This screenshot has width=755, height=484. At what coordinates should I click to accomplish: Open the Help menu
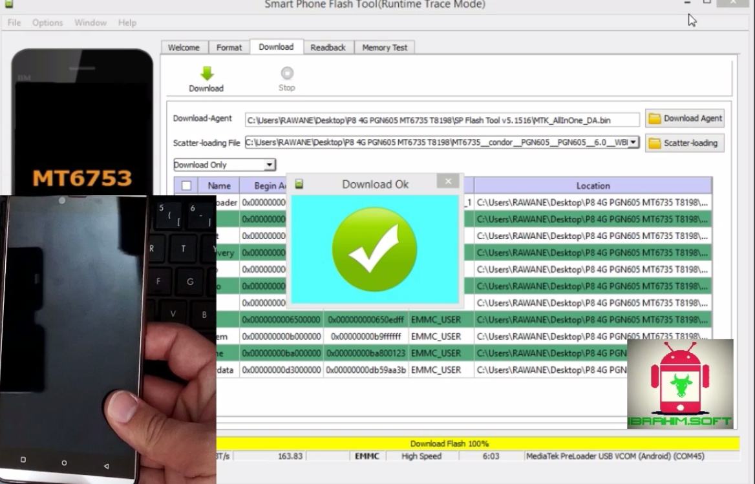coord(127,23)
